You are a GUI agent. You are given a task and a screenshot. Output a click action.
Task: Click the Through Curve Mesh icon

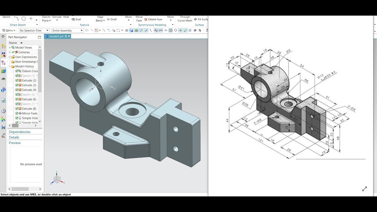pyautogui.click(x=185, y=19)
